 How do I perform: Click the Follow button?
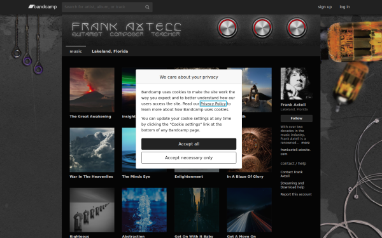(297, 118)
